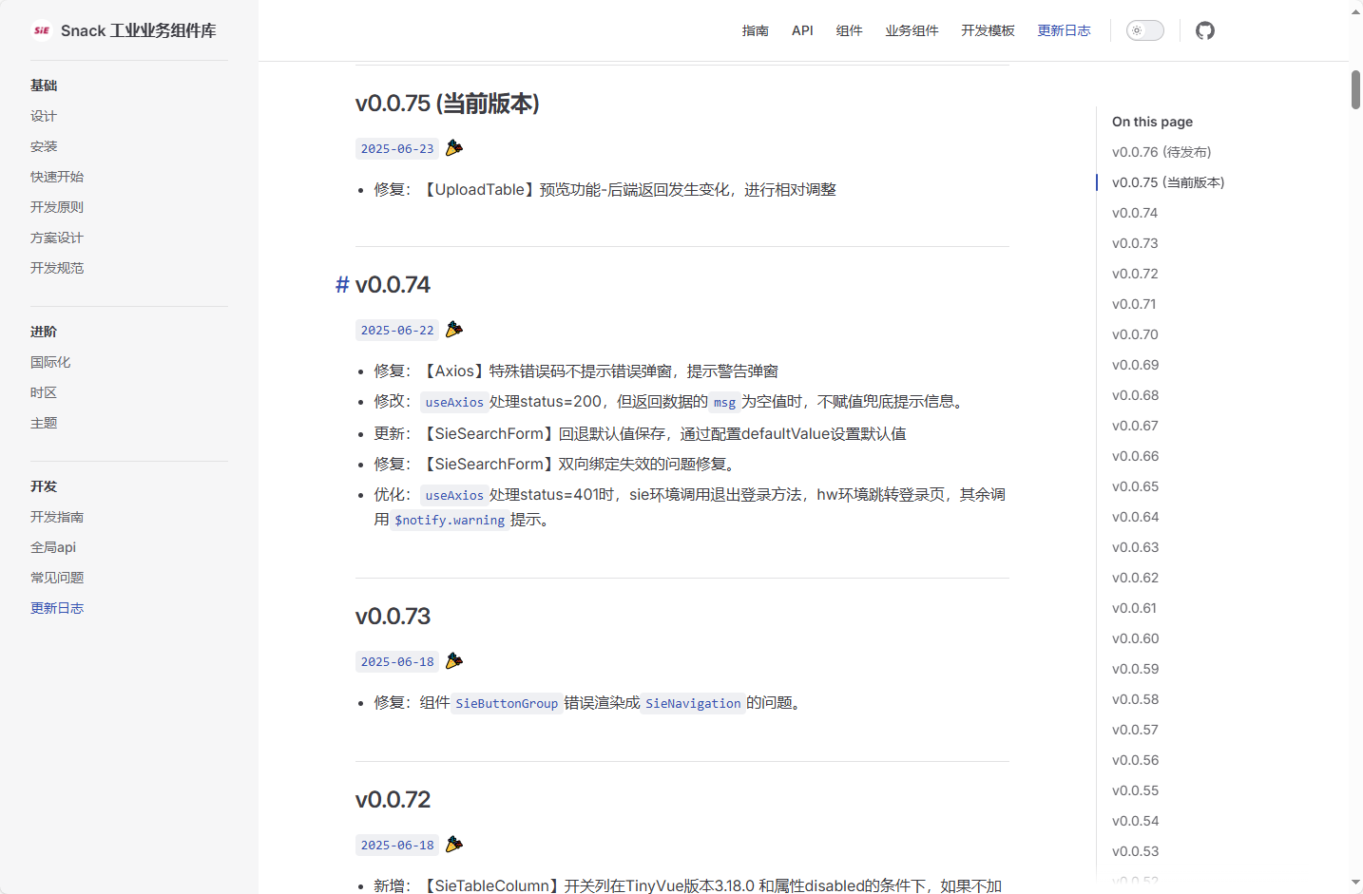Viewport: 1363px width, 894px height.
Task: Select 更新日志 in the sidebar
Action: [57, 608]
